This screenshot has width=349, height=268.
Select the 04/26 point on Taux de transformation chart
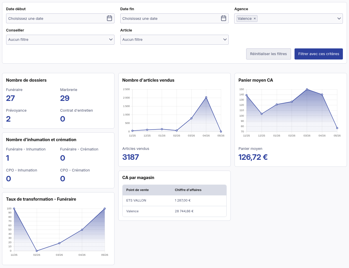pos(82,230)
